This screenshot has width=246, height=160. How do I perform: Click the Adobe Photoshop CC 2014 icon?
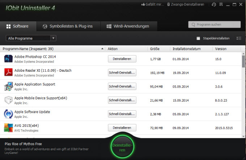pos(8,59)
